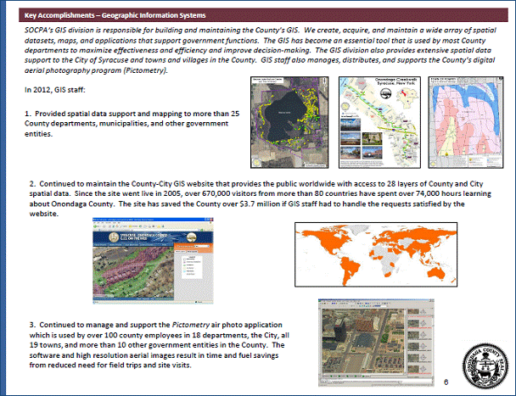Click the white legend panel in GIS website screenshot

pyautogui.click(x=193, y=266)
